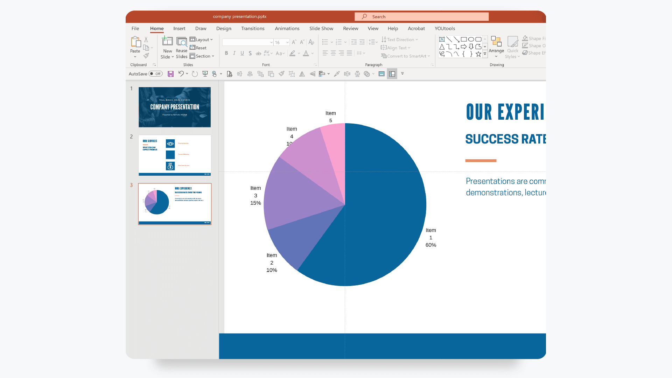The height and width of the screenshot is (378, 672).
Task: Click the bullets list icon
Action: point(325,42)
